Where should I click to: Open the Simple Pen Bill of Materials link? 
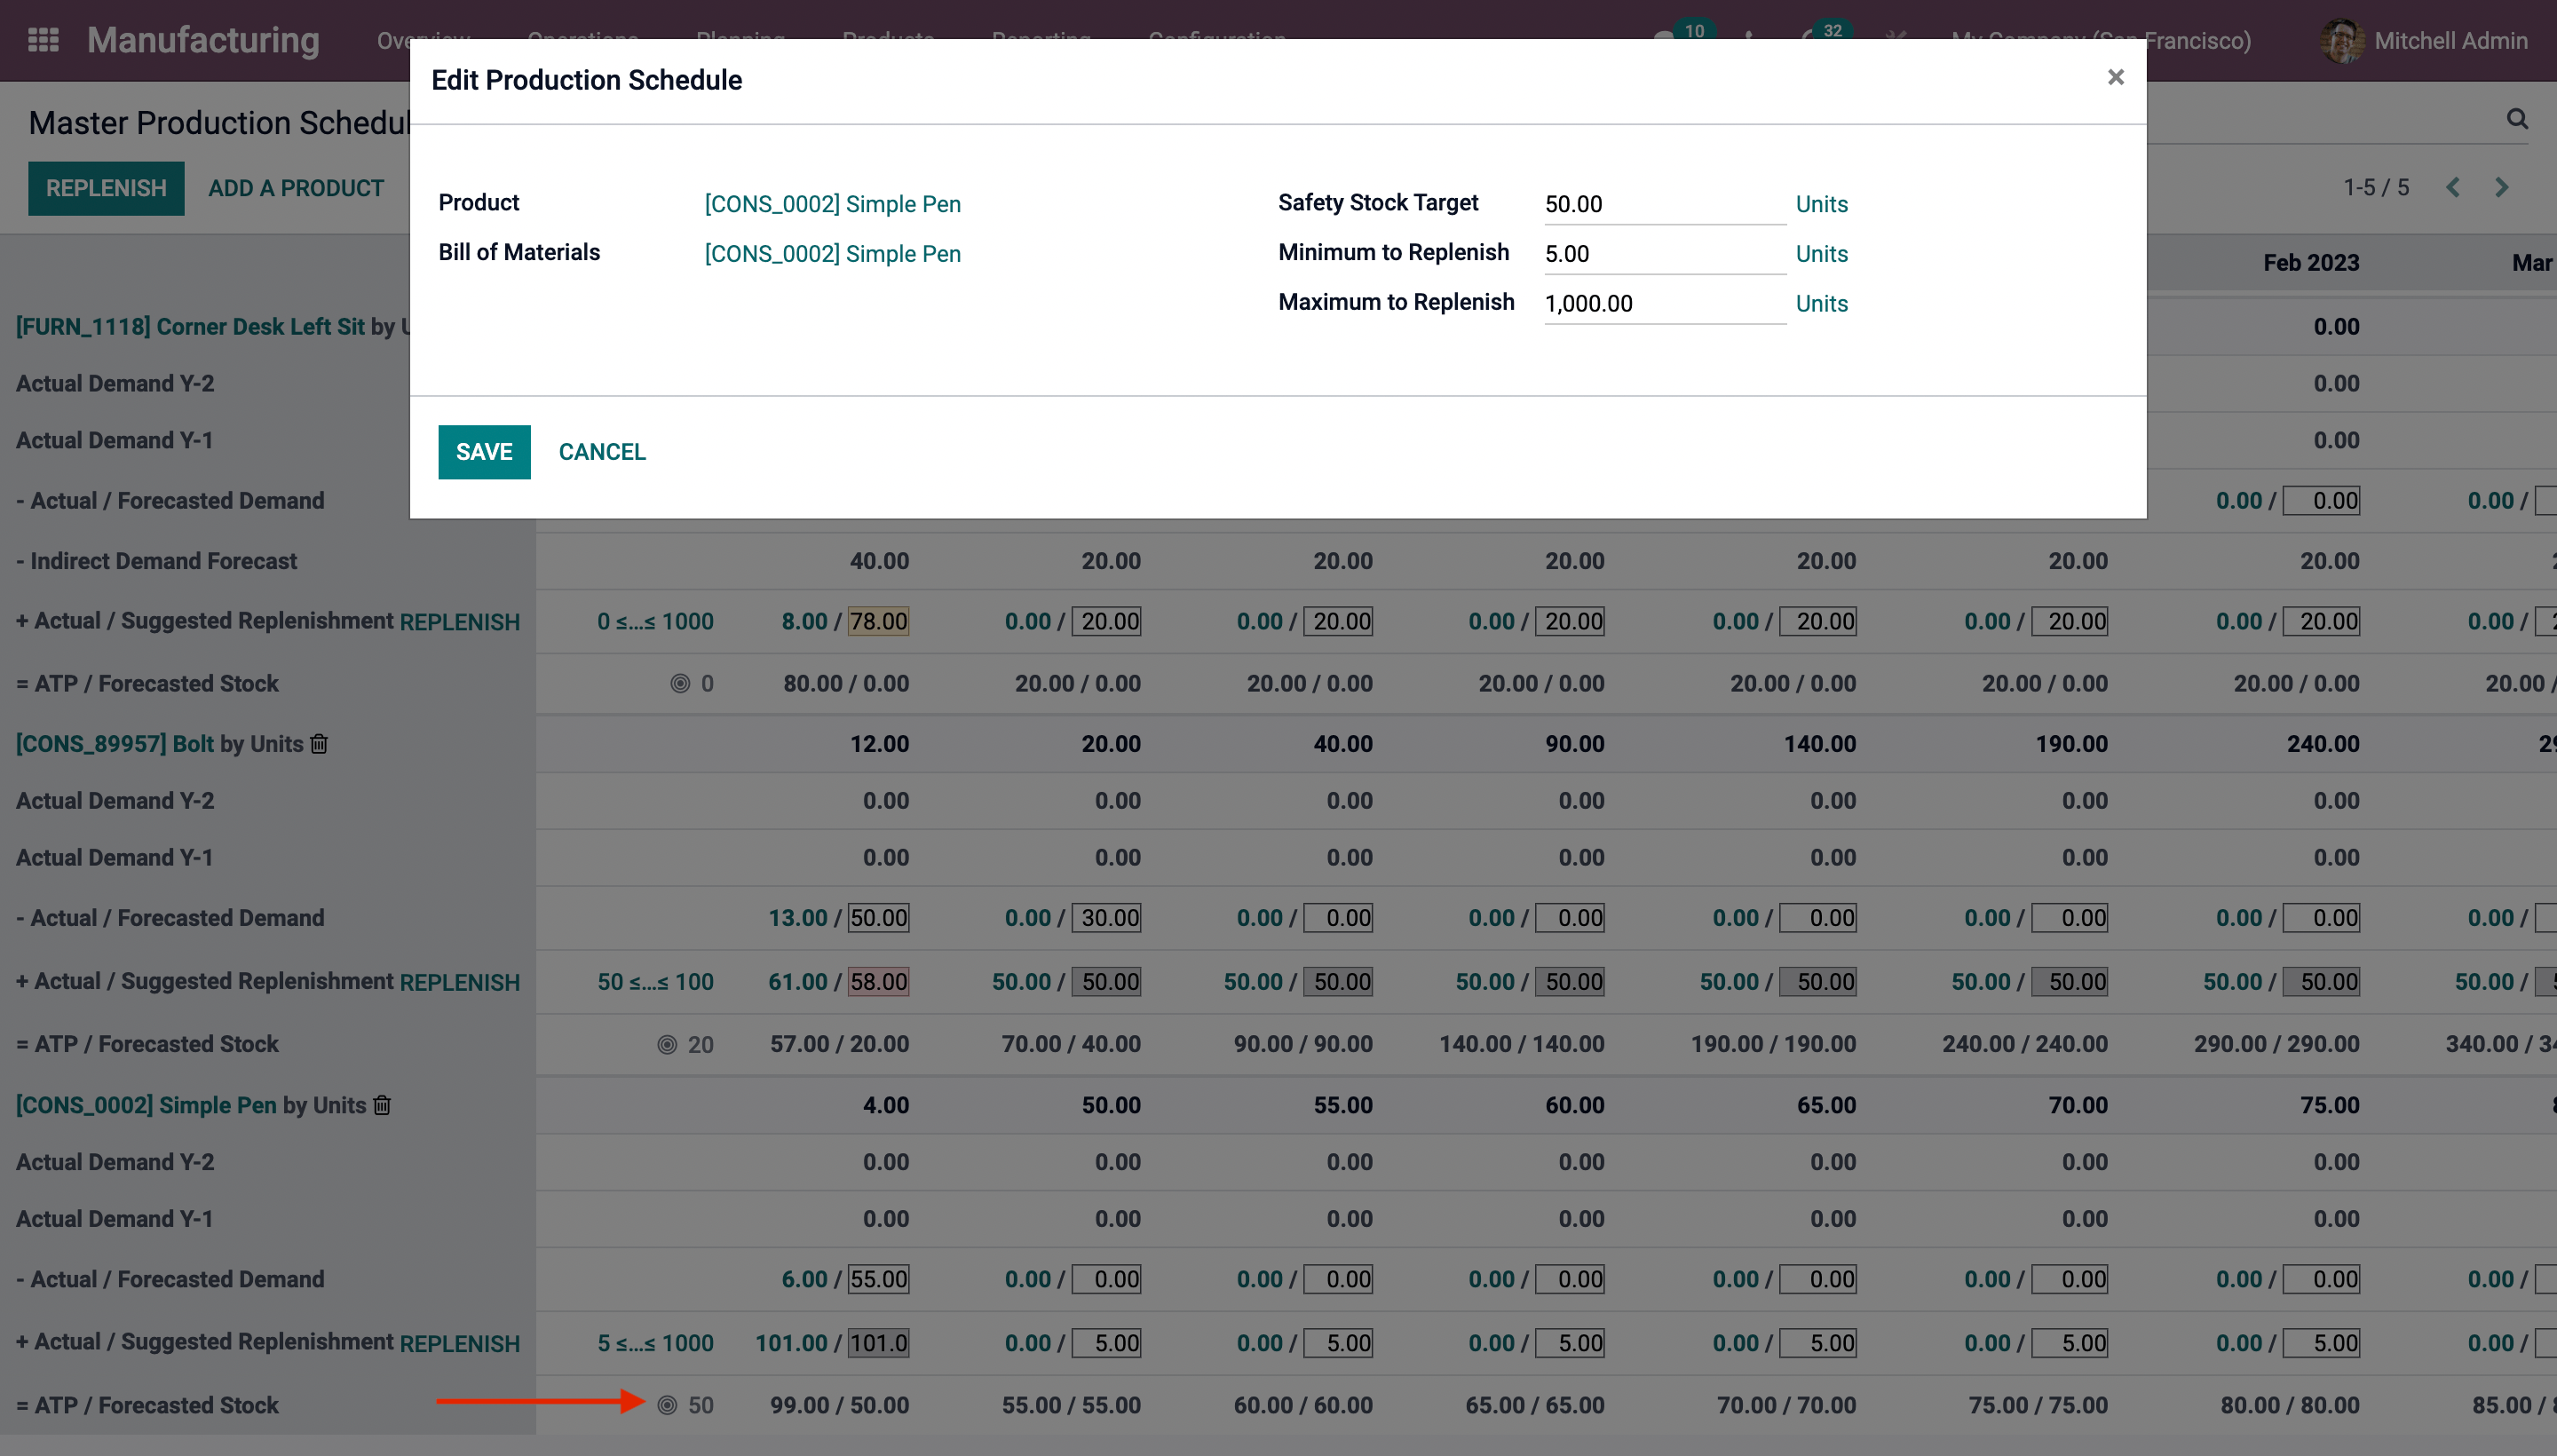click(x=832, y=254)
